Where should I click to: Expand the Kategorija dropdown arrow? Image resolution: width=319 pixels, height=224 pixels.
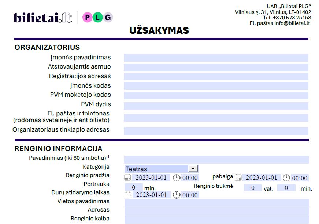point(193,168)
